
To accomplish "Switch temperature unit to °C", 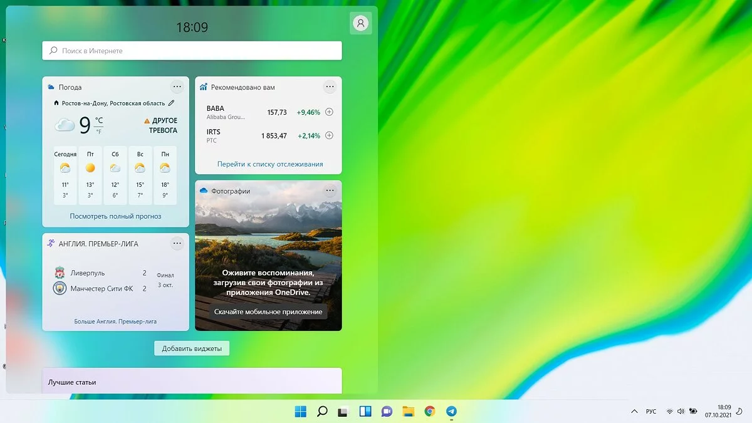I will tap(99, 120).
